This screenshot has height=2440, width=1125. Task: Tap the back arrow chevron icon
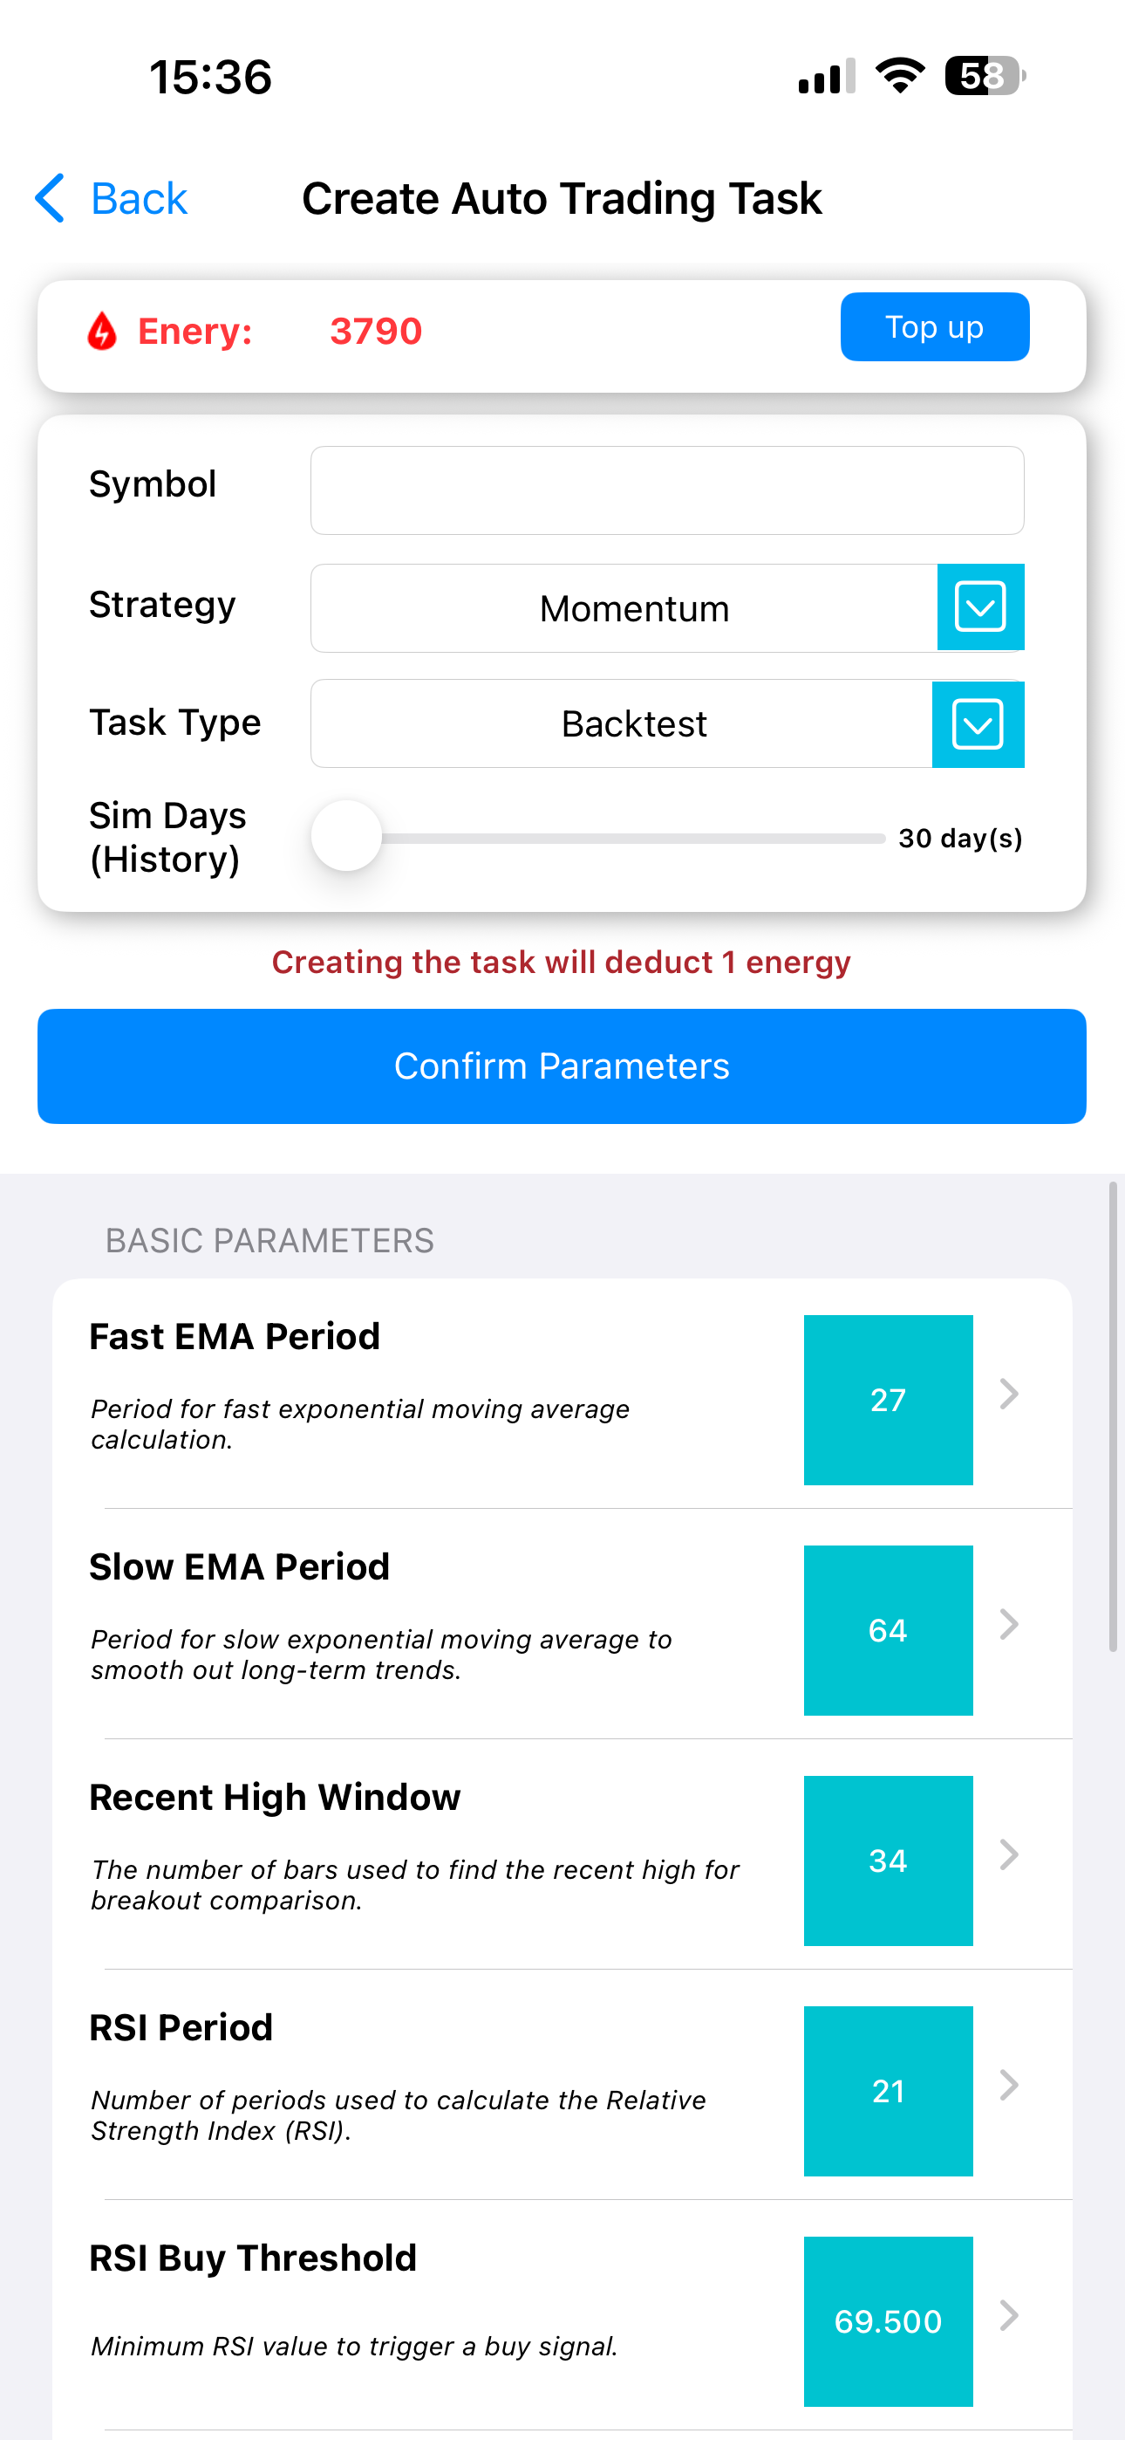pyautogui.click(x=51, y=198)
